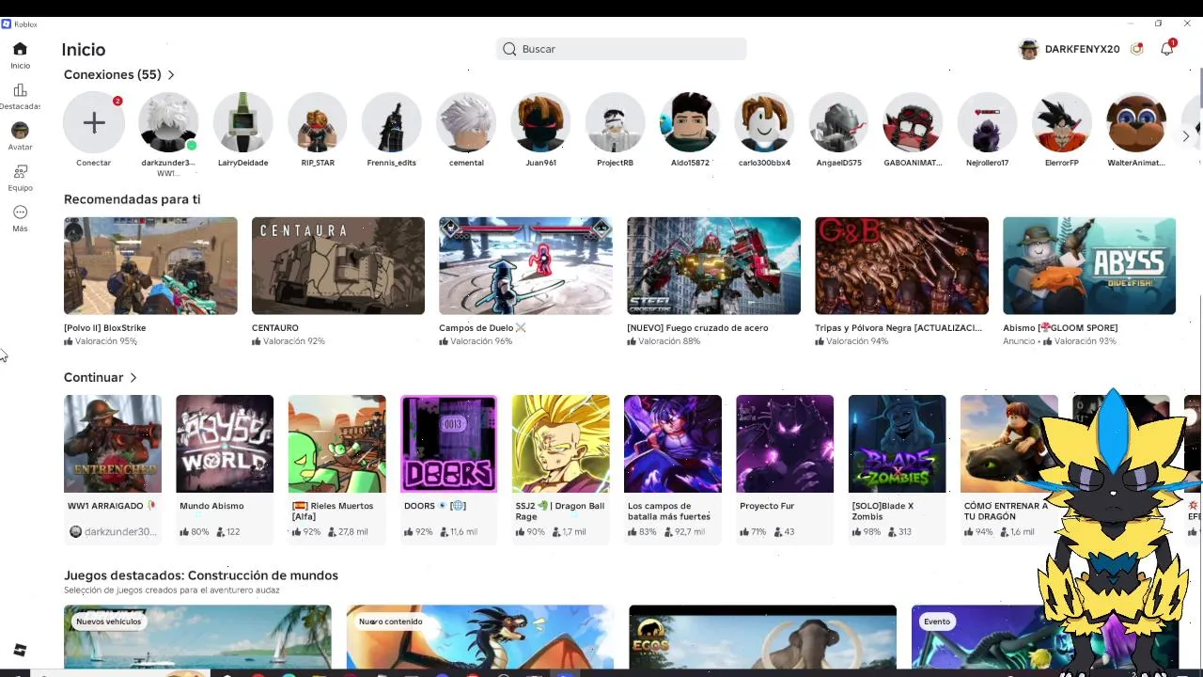Click Campos de Duelo title text
The image size is (1203, 677).
(x=482, y=328)
